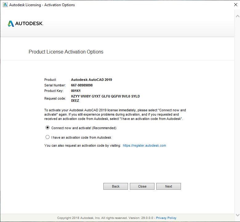Click request code starting with HZYY
Viewport: 240px width, 222px height.
tap(105, 98)
